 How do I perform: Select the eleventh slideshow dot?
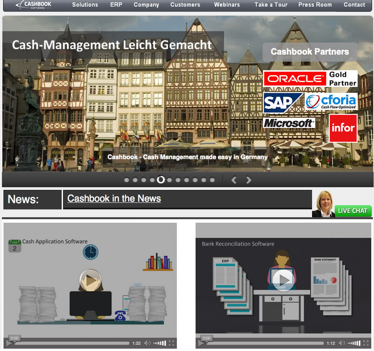click(x=212, y=180)
